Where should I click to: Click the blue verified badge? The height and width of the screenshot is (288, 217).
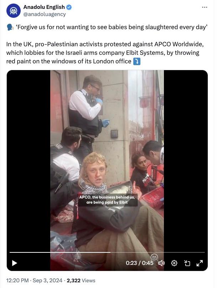(69, 7)
